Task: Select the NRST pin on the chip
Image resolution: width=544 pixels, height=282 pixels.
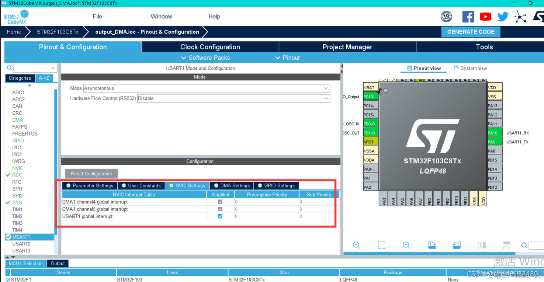Action: coord(371,142)
